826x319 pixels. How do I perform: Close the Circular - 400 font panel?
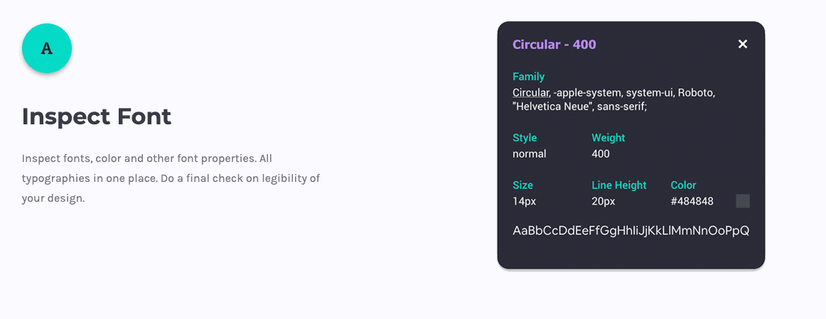[743, 44]
